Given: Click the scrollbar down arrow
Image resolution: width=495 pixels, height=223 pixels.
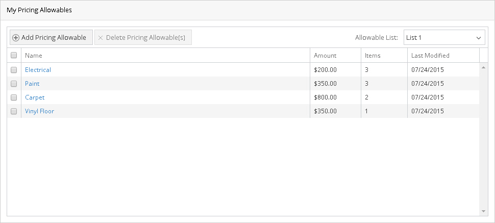Looking at the screenshot, I should point(483,211).
